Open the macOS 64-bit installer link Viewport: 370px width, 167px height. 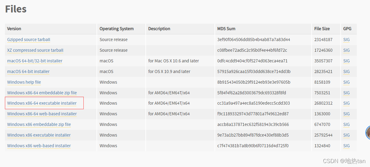pos(28,71)
